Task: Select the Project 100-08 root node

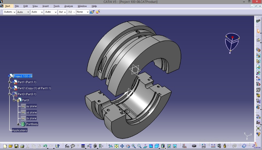Action: pyautogui.click(x=23, y=76)
